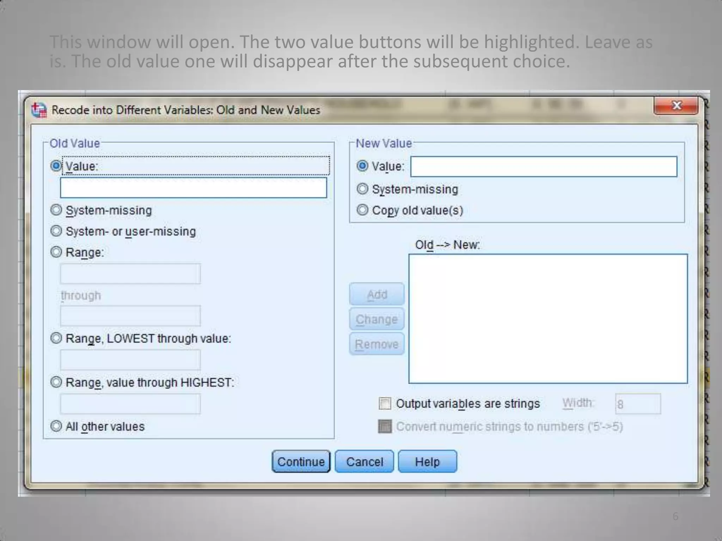Select the New Value 'Value' radio button
This screenshot has height=541, width=722.
(x=362, y=166)
